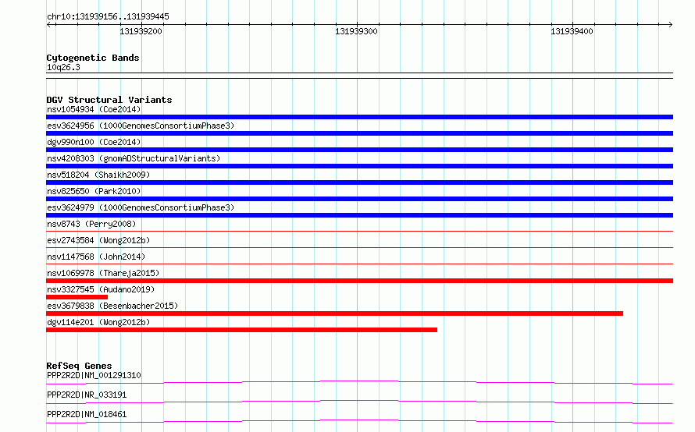
Task: Open the dgv990n100 (Coe2014) variant label
Action: [x=94, y=142]
